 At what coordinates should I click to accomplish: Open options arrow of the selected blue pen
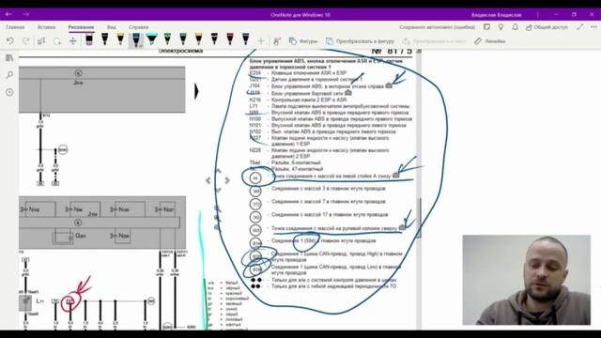coord(140,45)
